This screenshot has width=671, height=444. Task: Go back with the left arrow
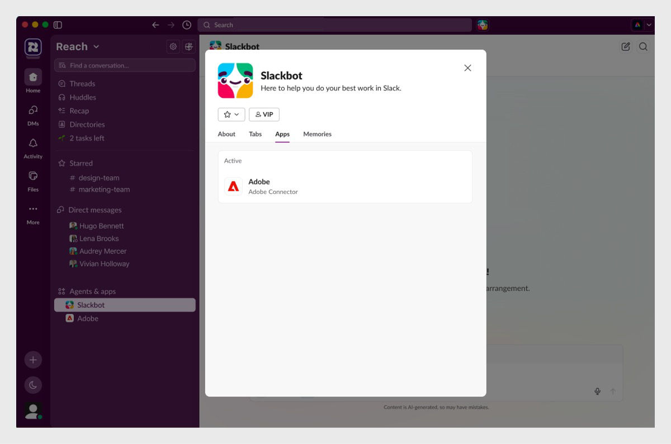click(x=155, y=25)
